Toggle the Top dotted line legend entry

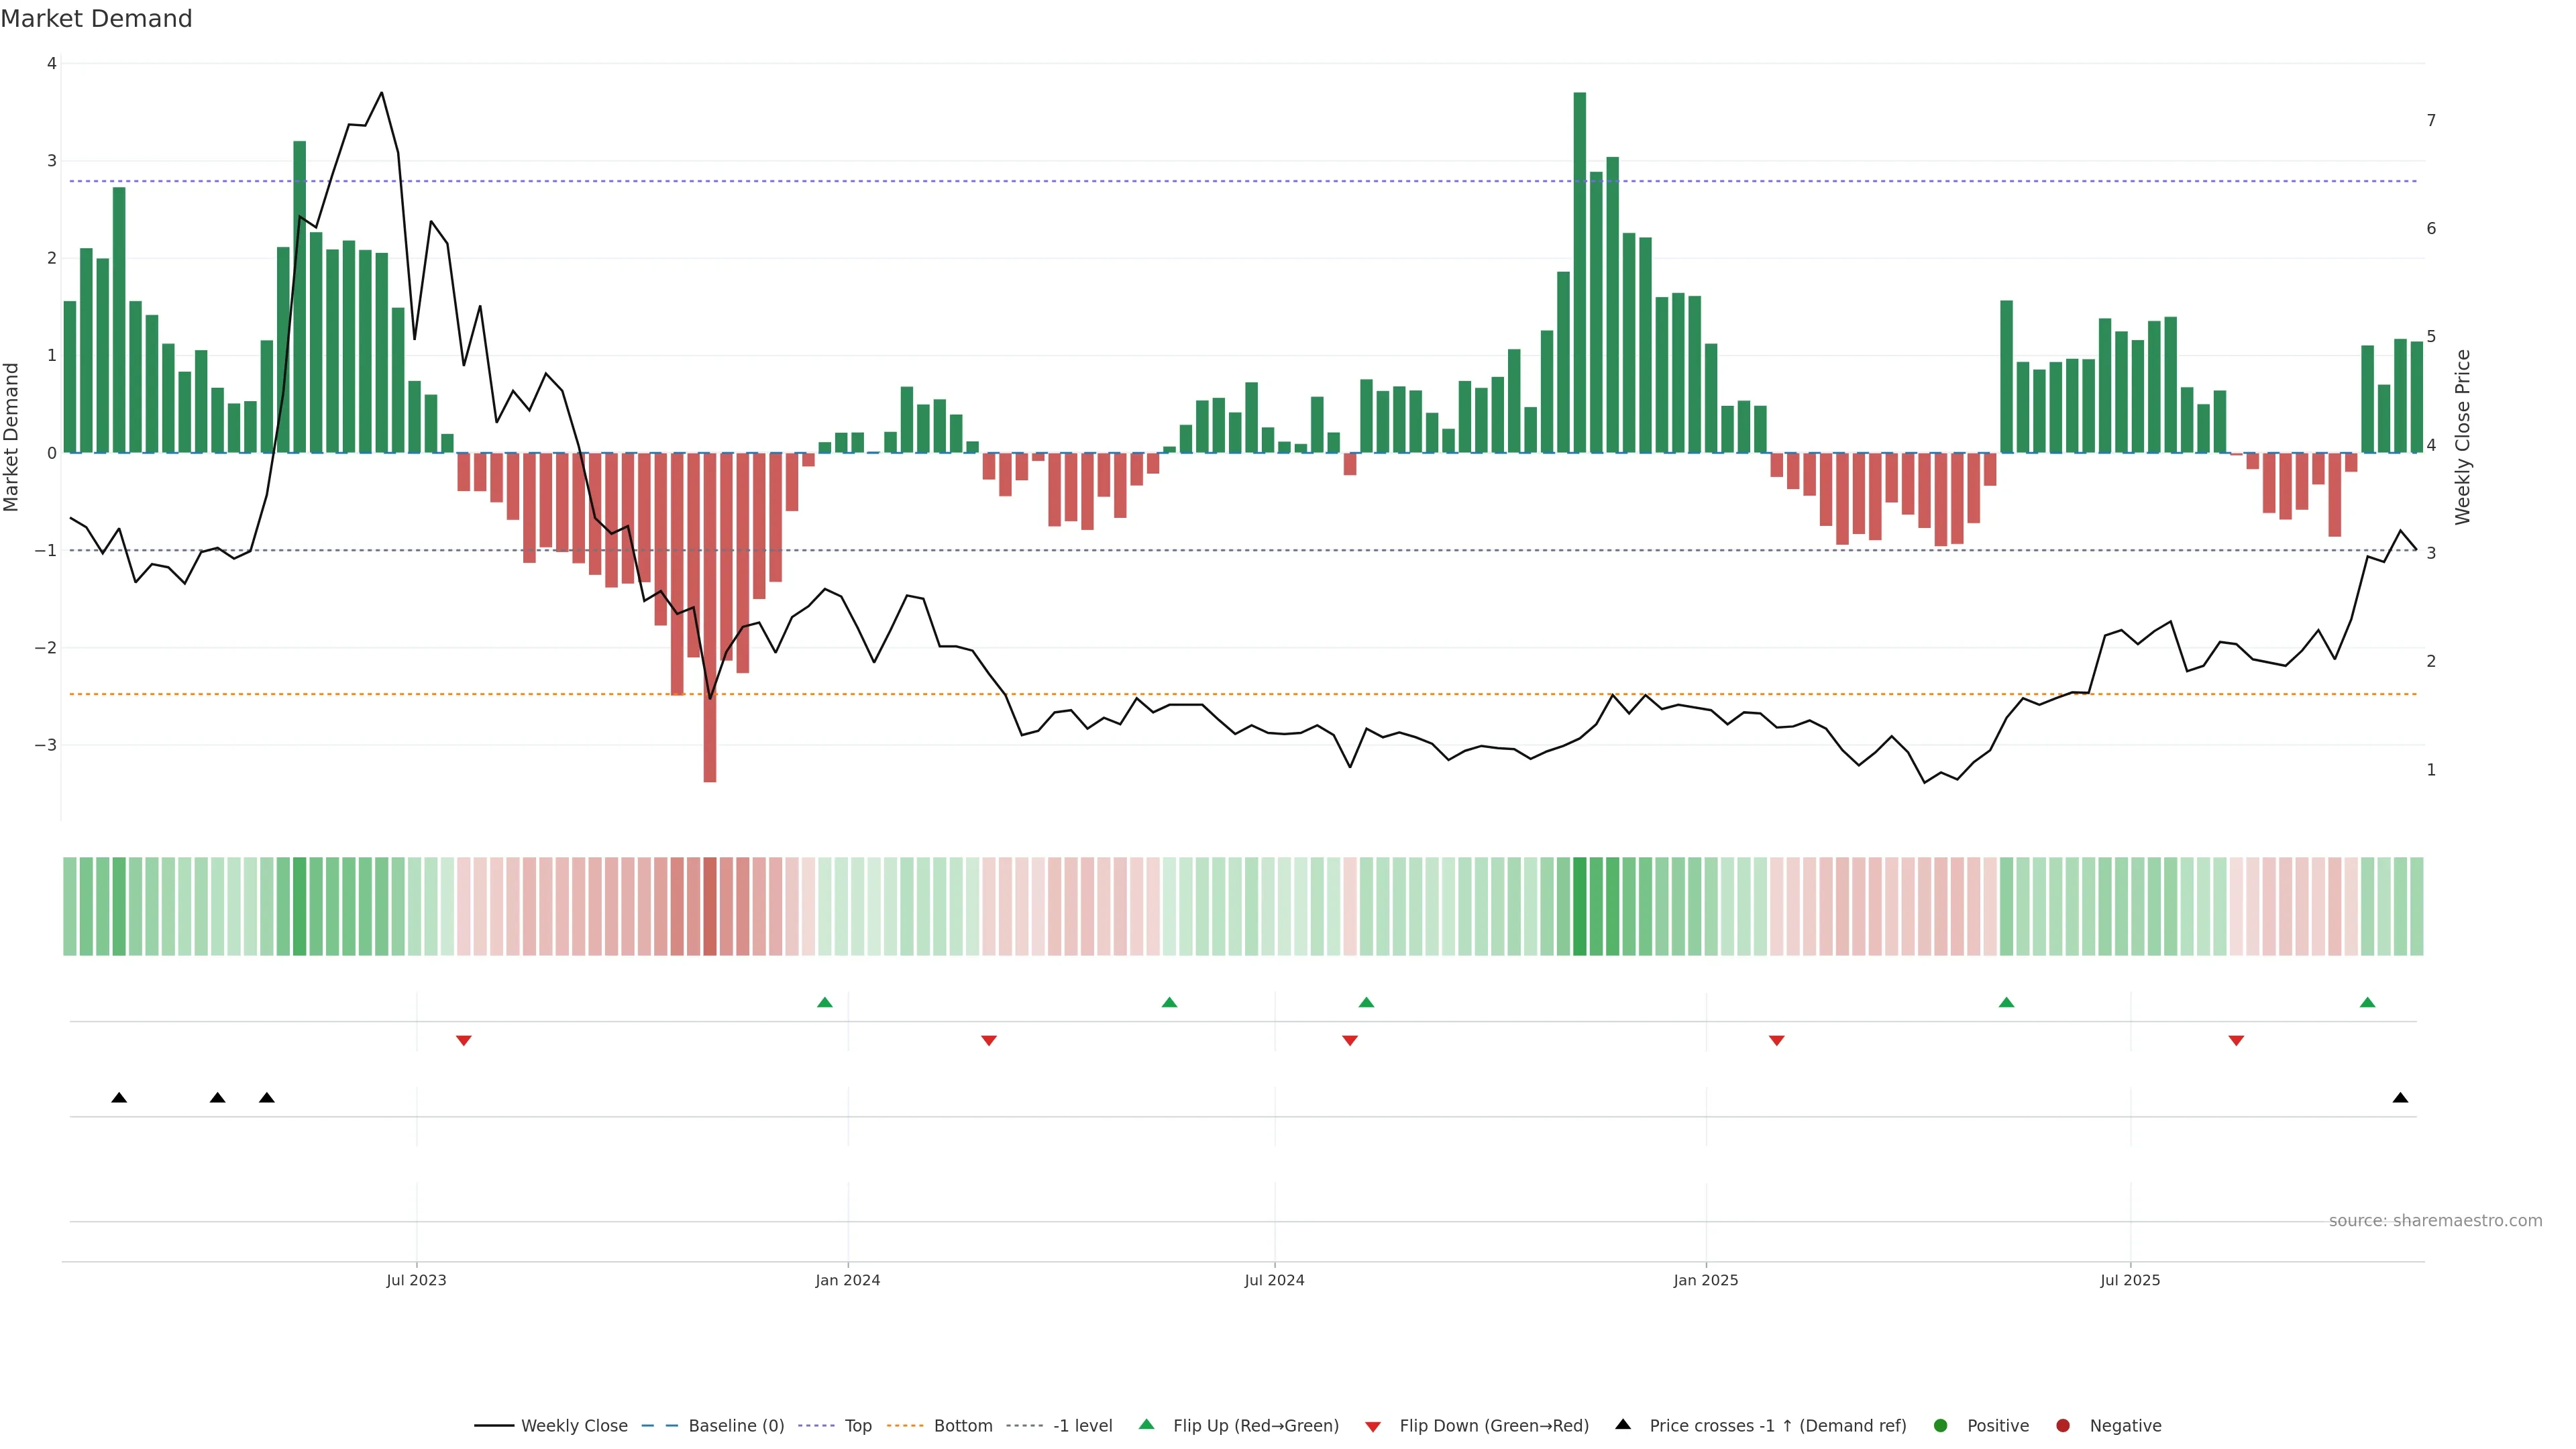coord(857,1426)
